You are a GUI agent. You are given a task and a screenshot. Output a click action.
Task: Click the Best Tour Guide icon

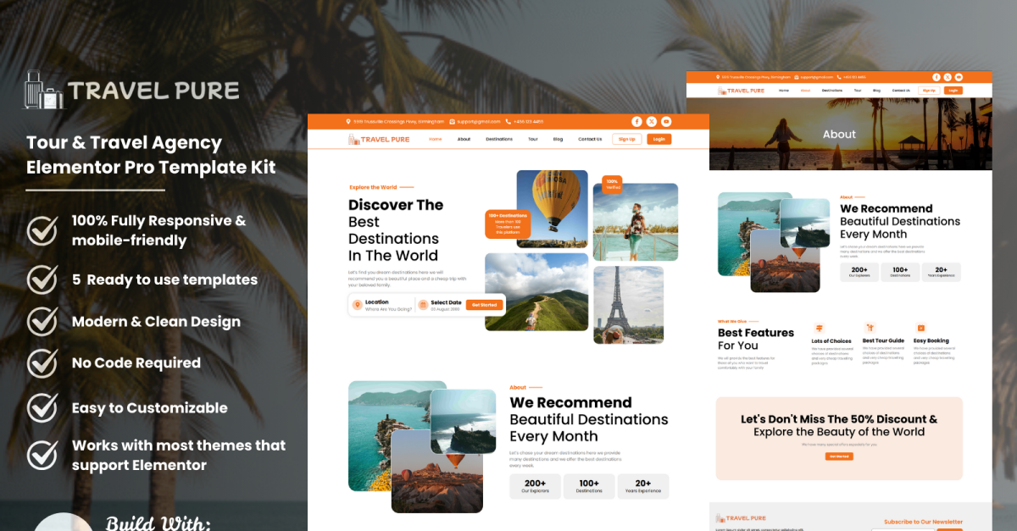tap(870, 328)
